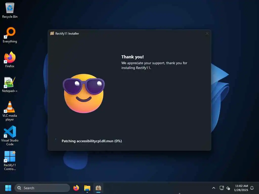The image size is (259, 194).
Task: Click the "Thank you!" heading
Action: [133, 57]
